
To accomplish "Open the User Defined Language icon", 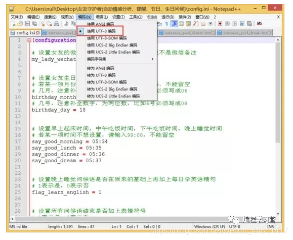I will point(181,24).
